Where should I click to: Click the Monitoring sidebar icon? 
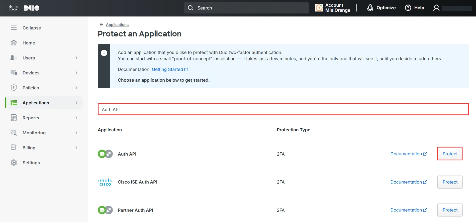coord(14,133)
